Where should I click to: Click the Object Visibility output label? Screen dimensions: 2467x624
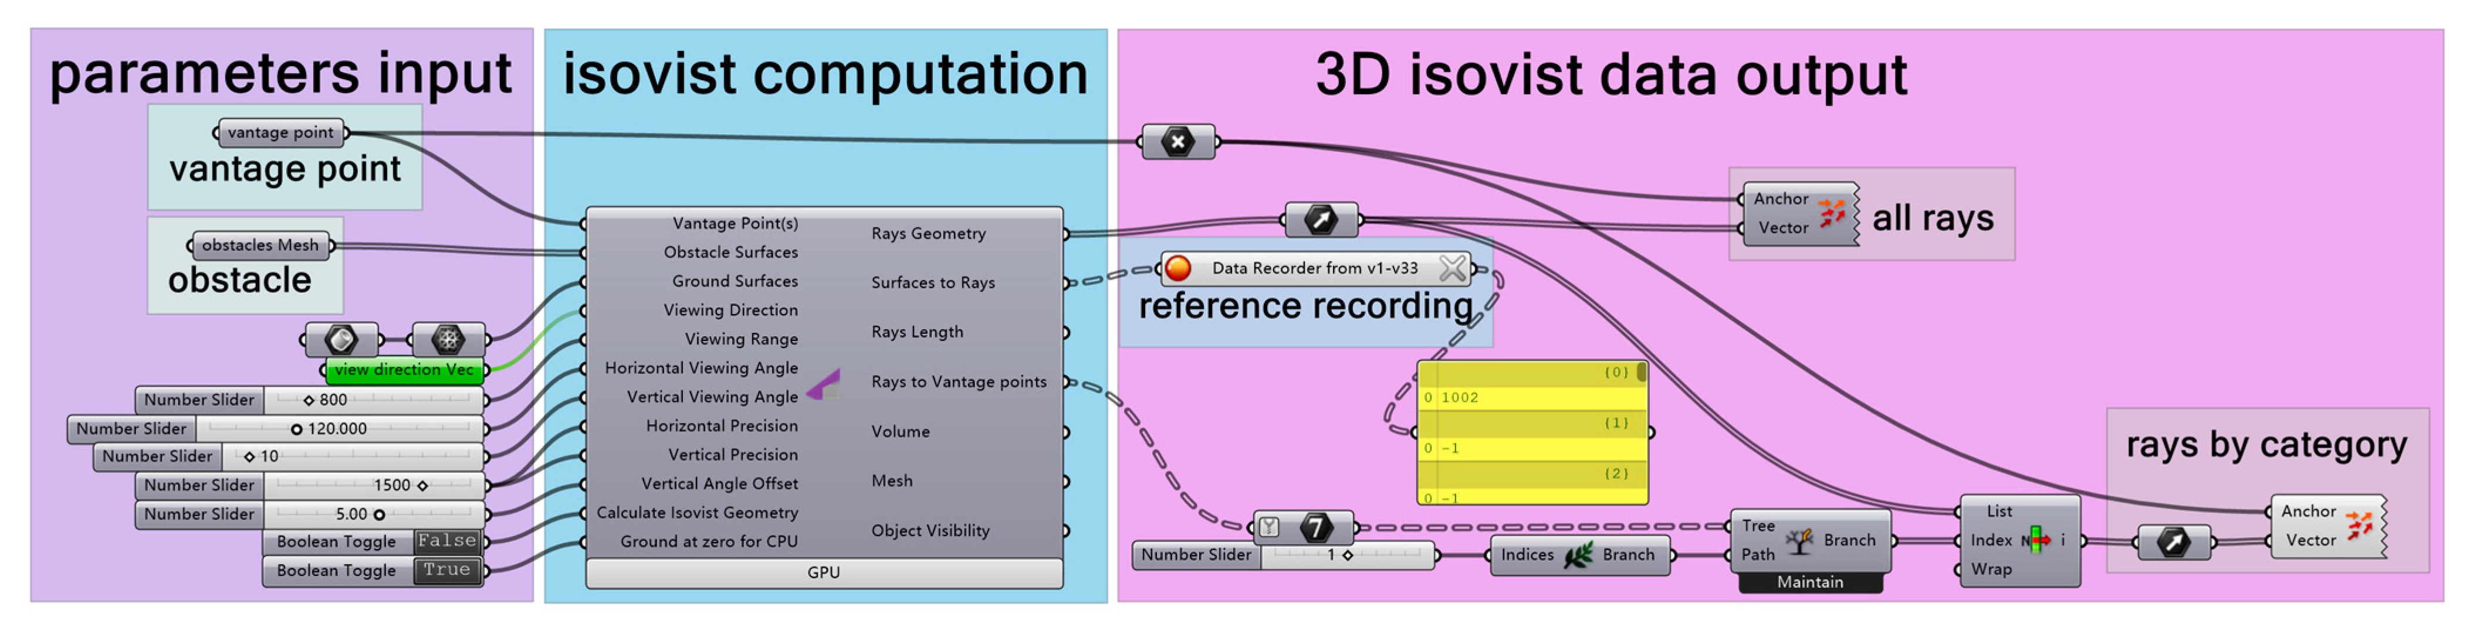click(x=930, y=531)
